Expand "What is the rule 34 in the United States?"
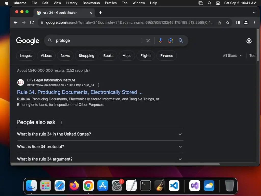The height and width of the screenshot is (196, 261). (100, 134)
